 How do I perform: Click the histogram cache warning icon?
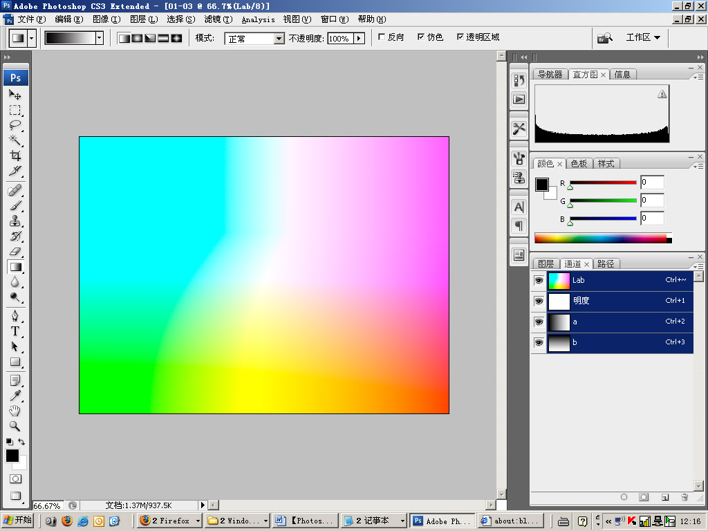pyautogui.click(x=662, y=94)
